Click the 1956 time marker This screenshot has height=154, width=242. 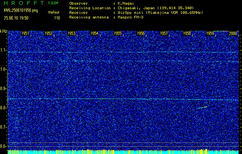[x=141, y=33]
